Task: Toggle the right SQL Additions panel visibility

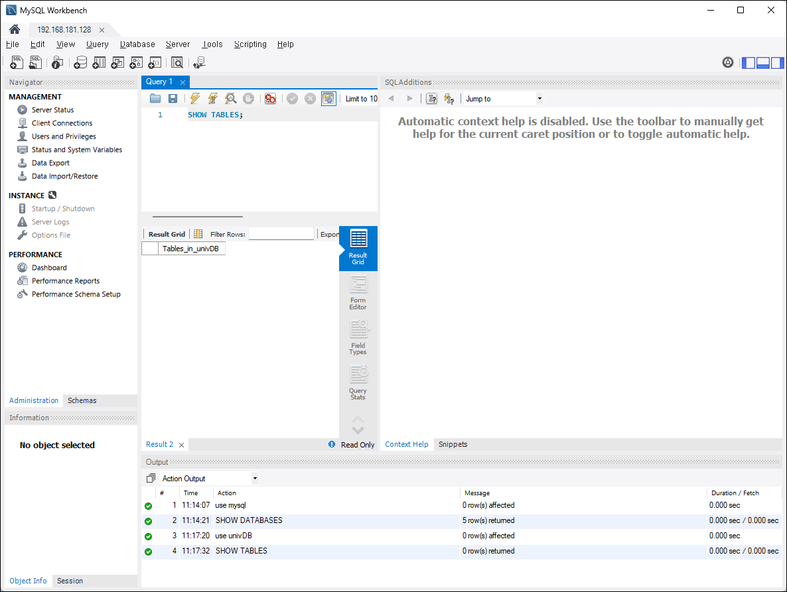Action: (778, 63)
